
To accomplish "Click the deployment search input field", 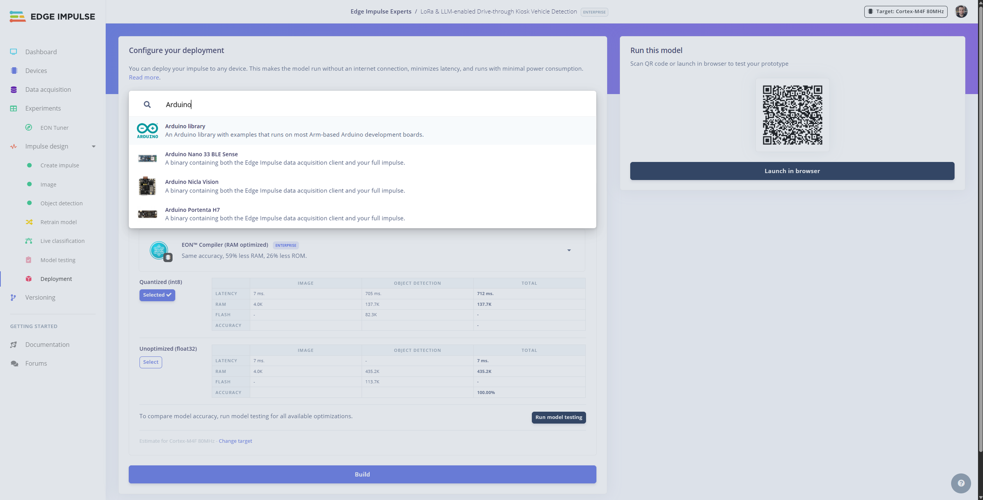I will [362, 104].
